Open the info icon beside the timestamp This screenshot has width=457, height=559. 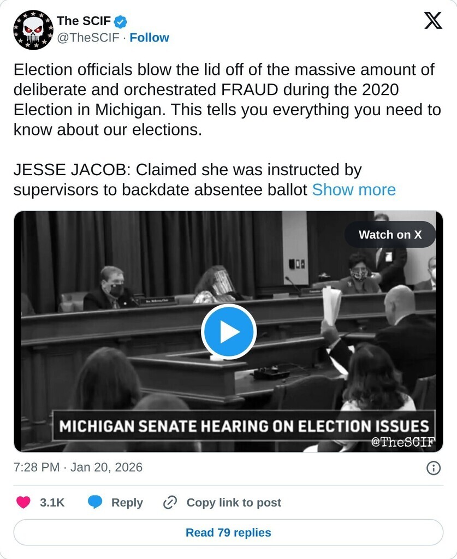tap(433, 468)
